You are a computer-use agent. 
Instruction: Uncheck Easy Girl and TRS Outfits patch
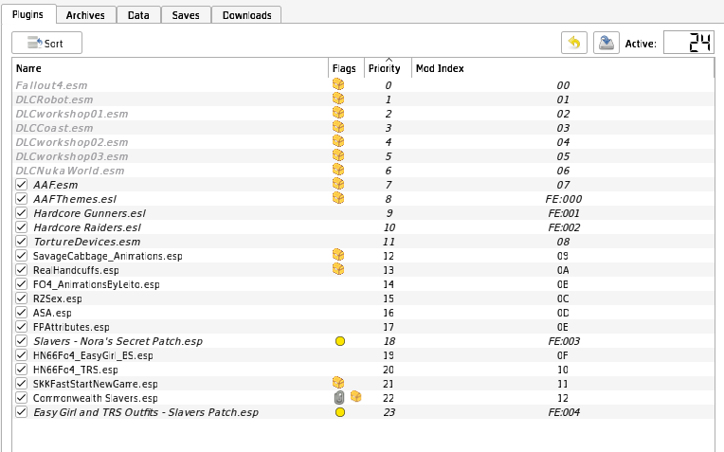[21, 412]
